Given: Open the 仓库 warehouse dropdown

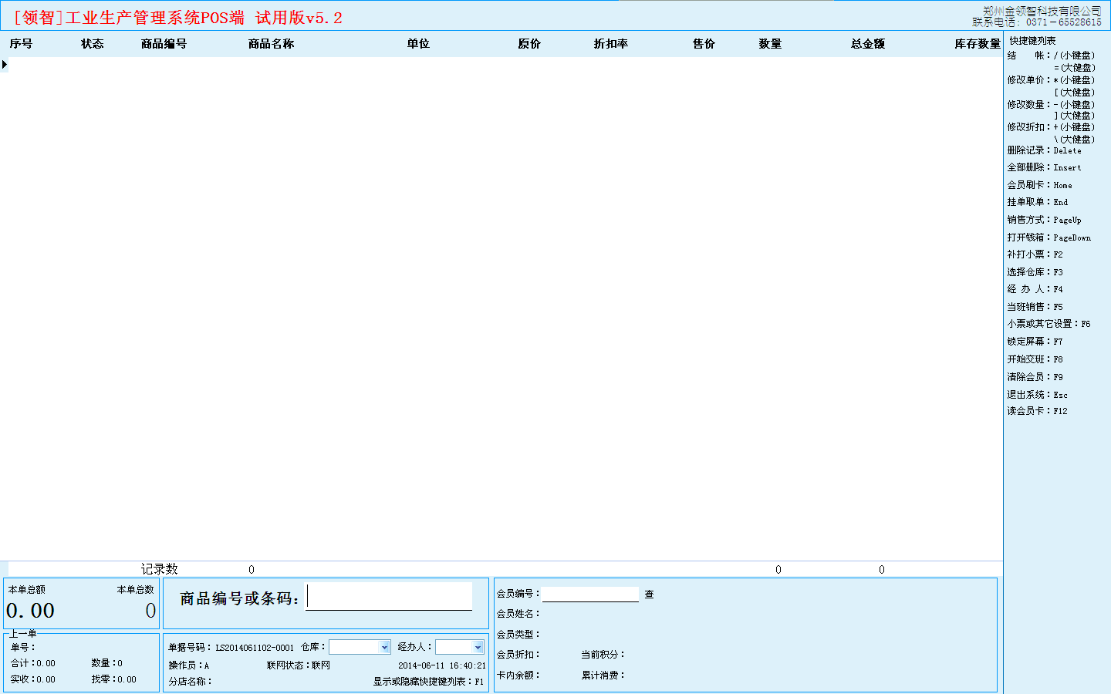Looking at the screenshot, I should 384,647.
